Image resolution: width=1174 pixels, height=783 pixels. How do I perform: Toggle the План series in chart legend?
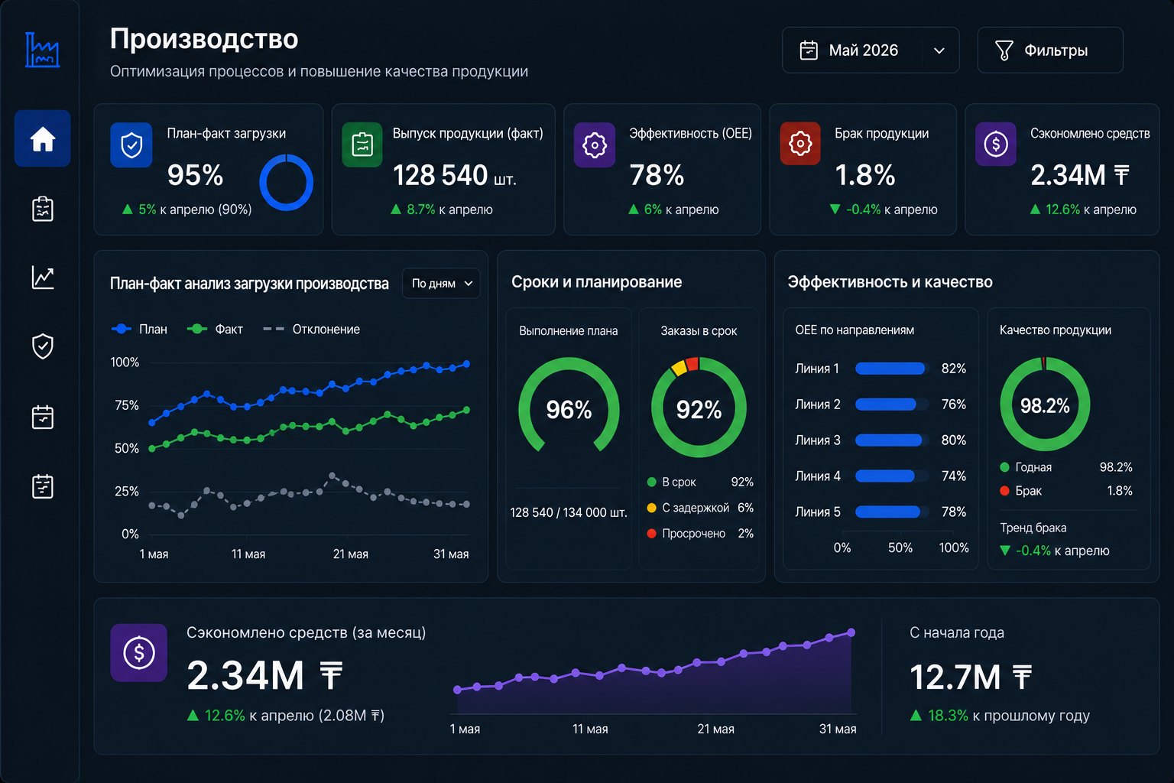(139, 329)
